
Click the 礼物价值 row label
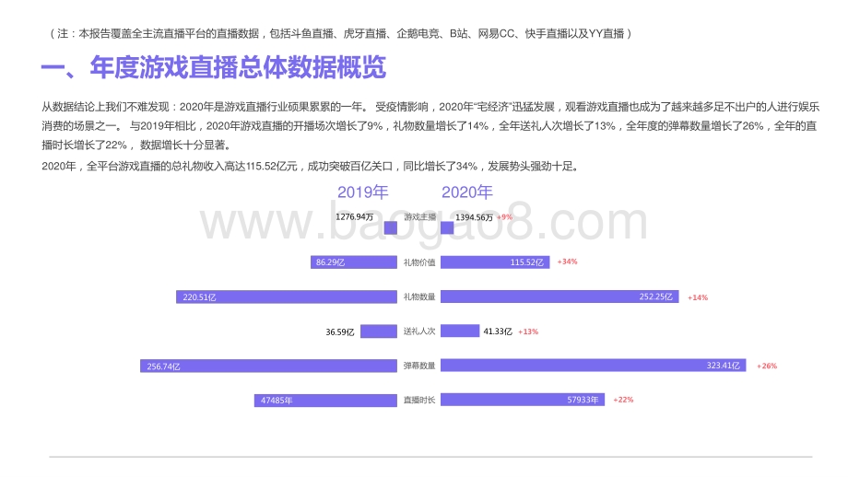[x=419, y=262]
